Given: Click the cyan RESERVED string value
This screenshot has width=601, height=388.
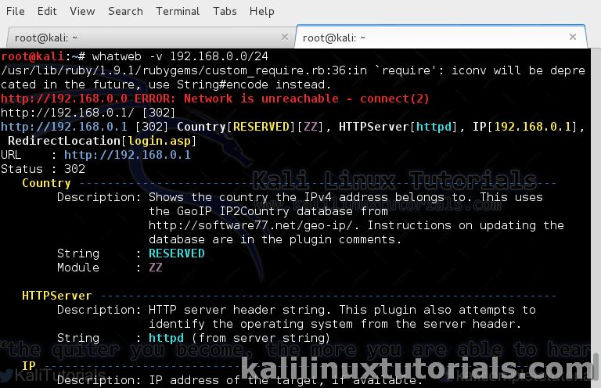Looking at the screenshot, I should tap(176, 253).
